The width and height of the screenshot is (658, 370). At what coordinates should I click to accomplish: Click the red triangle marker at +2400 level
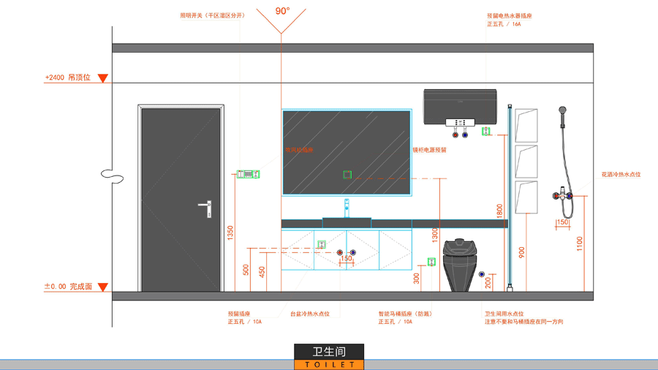103,78
